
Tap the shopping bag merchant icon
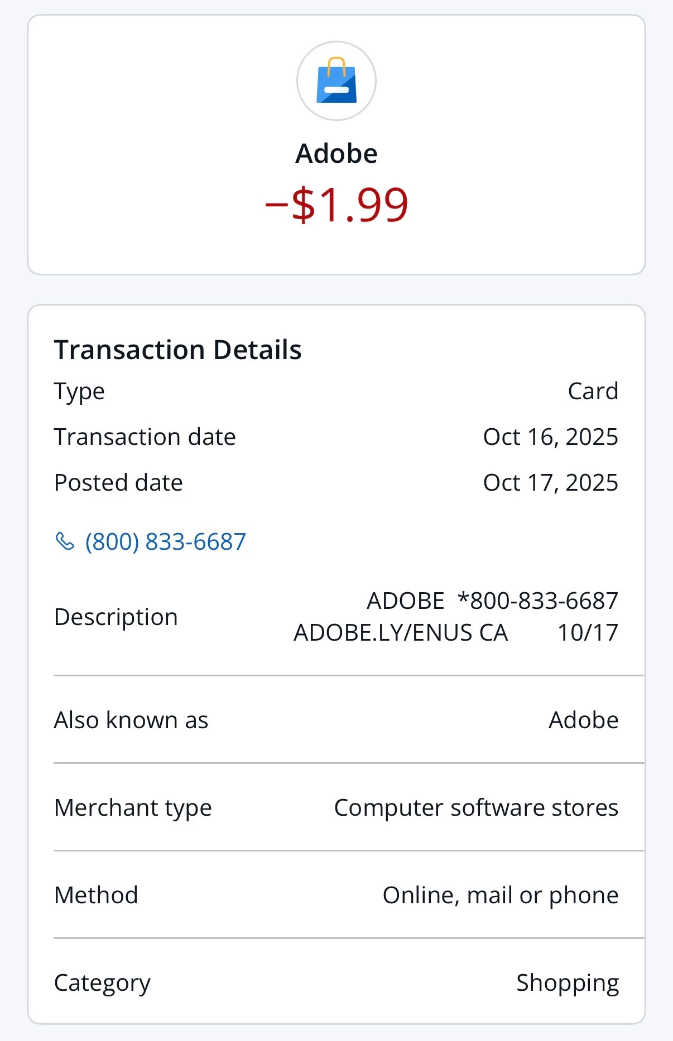coord(336,81)
